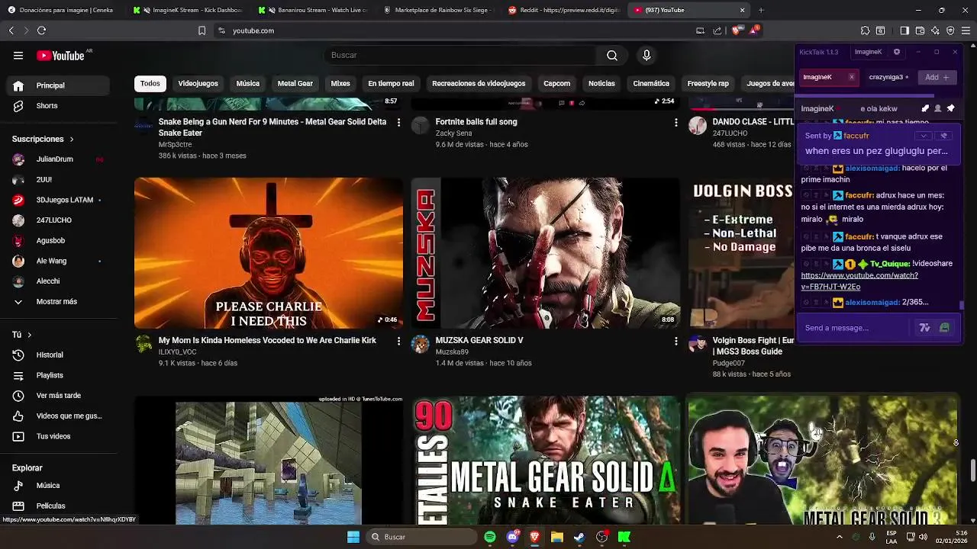
Task: Open Brave VPN shield icon
Action: (950, 30)
